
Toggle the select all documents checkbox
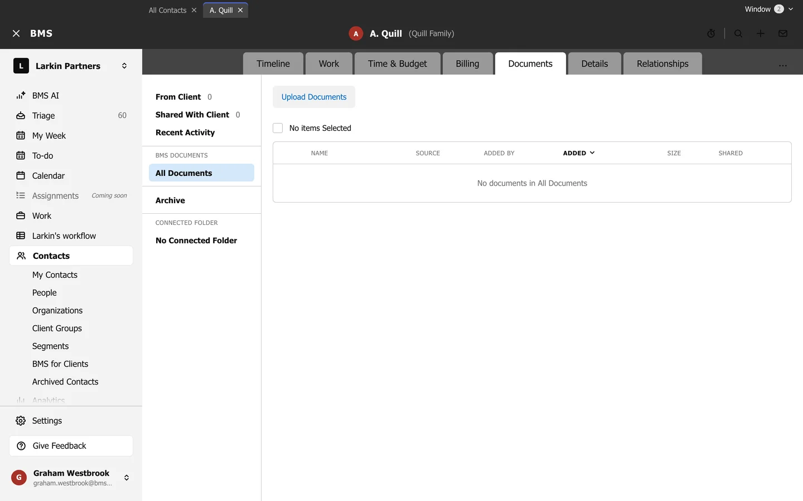pos(278,128)
